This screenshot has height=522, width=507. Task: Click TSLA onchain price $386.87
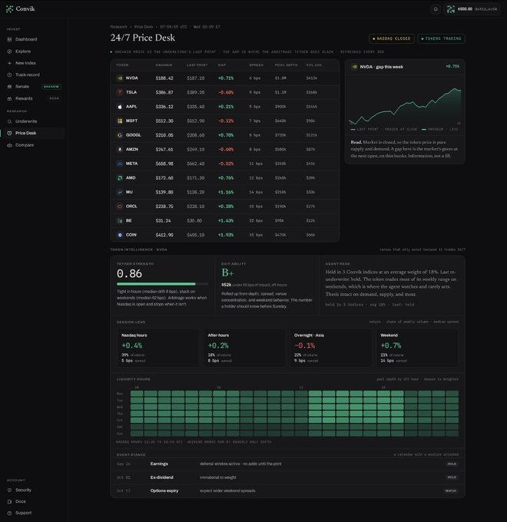(x=164, y=93)
